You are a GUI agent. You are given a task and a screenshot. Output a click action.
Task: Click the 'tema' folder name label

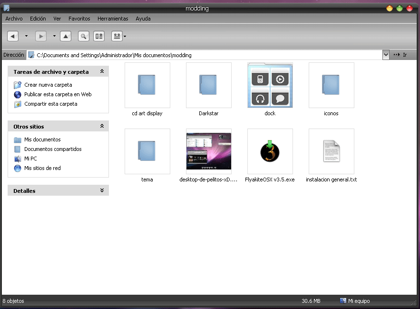(147, 179)
